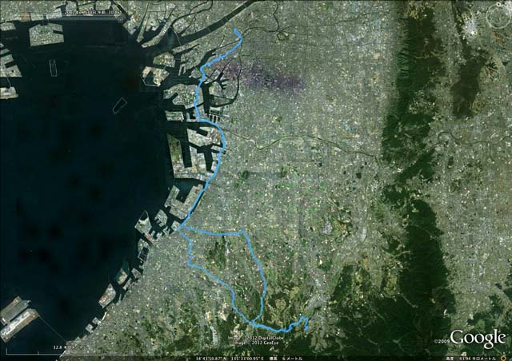The width and height of the screenshot is (512, 361).
Task: Click the DigitalGlobe image attribution
Action: [256, 338]
